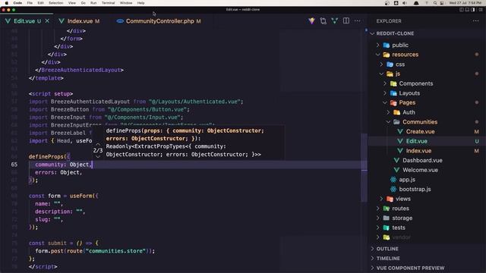
Task: Show previous signature in parameter hint
Action: click(x=98, y=144)
